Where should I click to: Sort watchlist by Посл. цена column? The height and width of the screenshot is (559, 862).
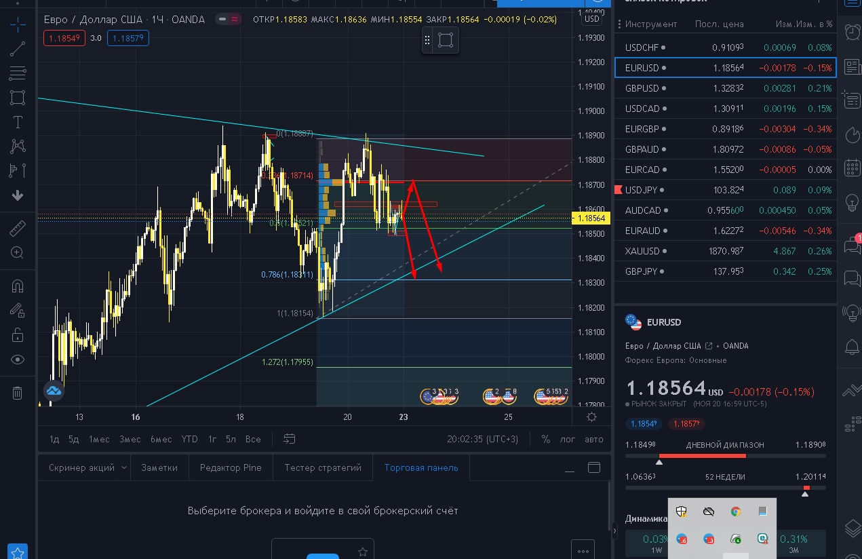719,24
